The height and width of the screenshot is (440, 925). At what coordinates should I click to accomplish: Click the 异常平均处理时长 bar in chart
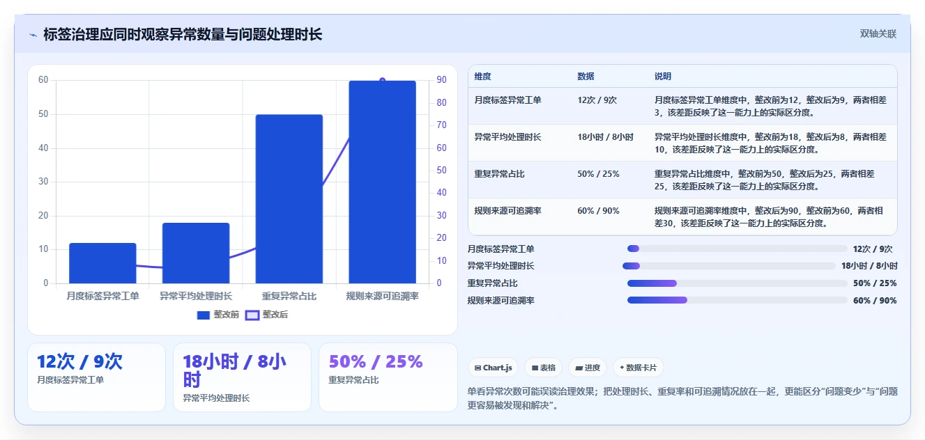pos(196,253)
